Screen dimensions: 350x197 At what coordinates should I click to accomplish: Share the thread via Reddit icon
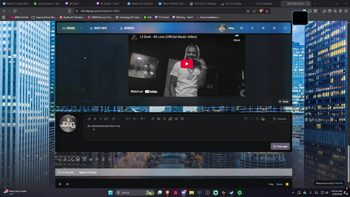point(91,159)
